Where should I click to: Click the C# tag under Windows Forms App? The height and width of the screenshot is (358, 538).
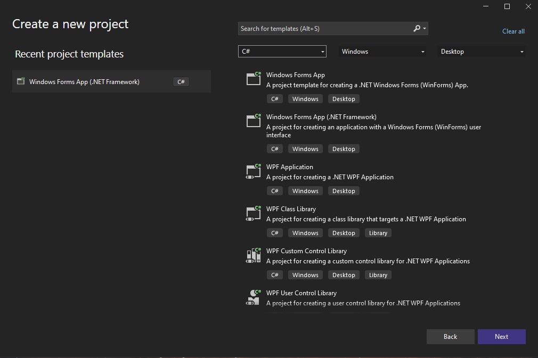click(274, 99)
